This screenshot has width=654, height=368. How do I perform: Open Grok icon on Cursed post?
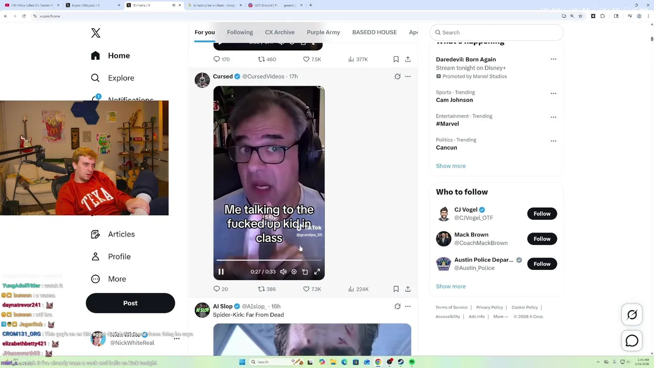(x=398, y=77)
